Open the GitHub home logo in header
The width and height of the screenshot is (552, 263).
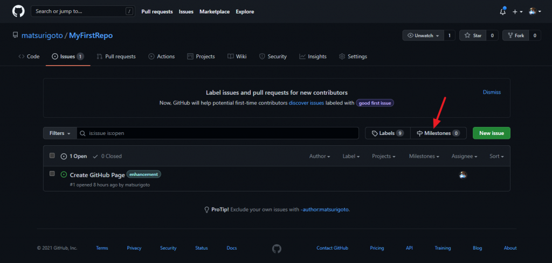click(18, 11)
